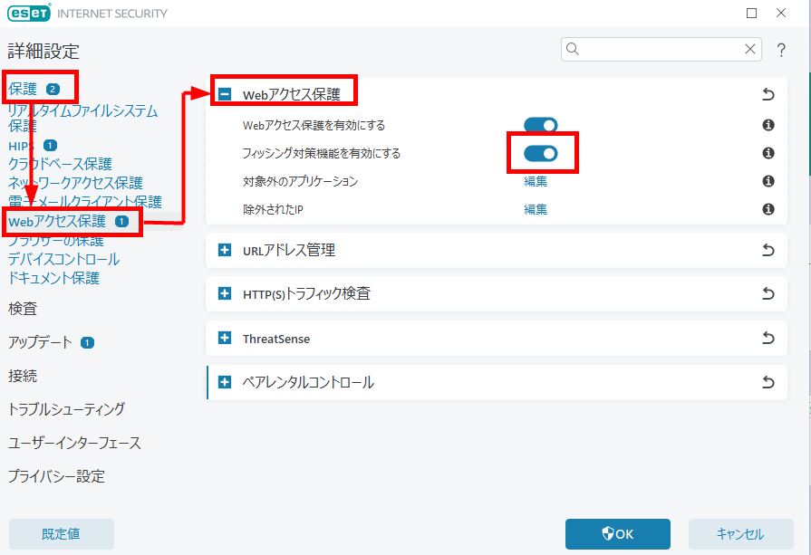Click 編集 link for 対象外のアプリケーション
The width and height of the screenshot is (811, 555).
(536, 181)
